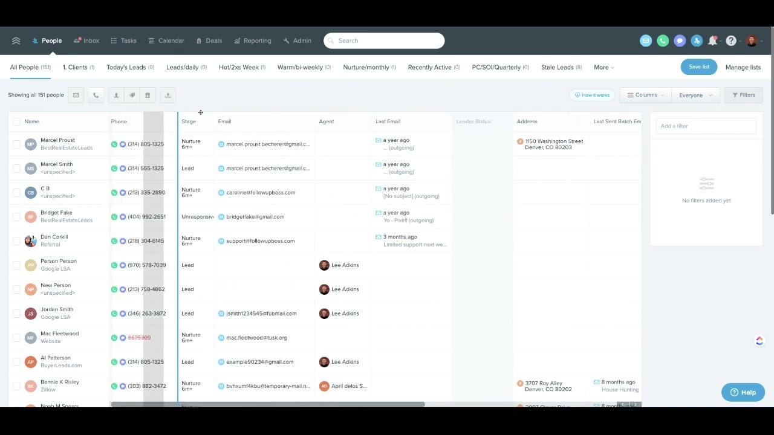Click the Add a filter field
Image resolution: width=774 pixels, height=435 pixels.
click(x=706, y=126)
